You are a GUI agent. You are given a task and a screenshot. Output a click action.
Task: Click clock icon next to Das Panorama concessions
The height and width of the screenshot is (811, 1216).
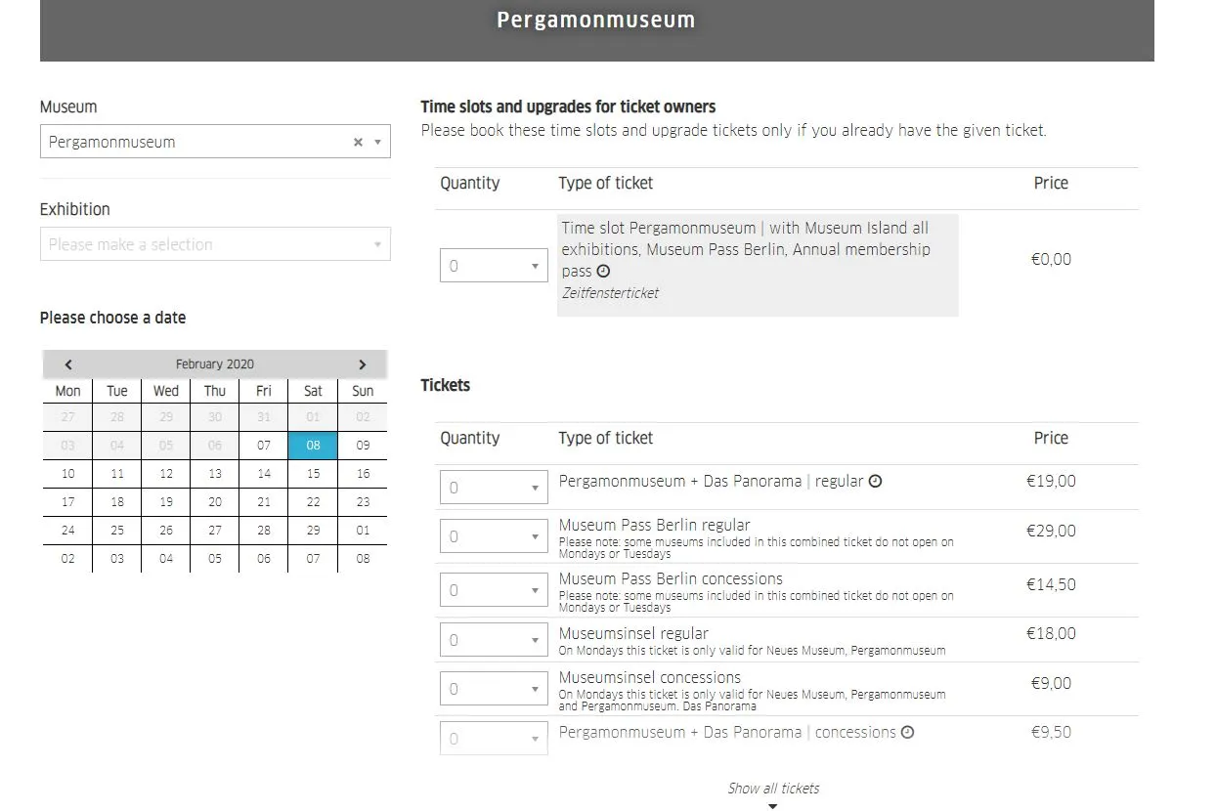(x=907, y=732)
